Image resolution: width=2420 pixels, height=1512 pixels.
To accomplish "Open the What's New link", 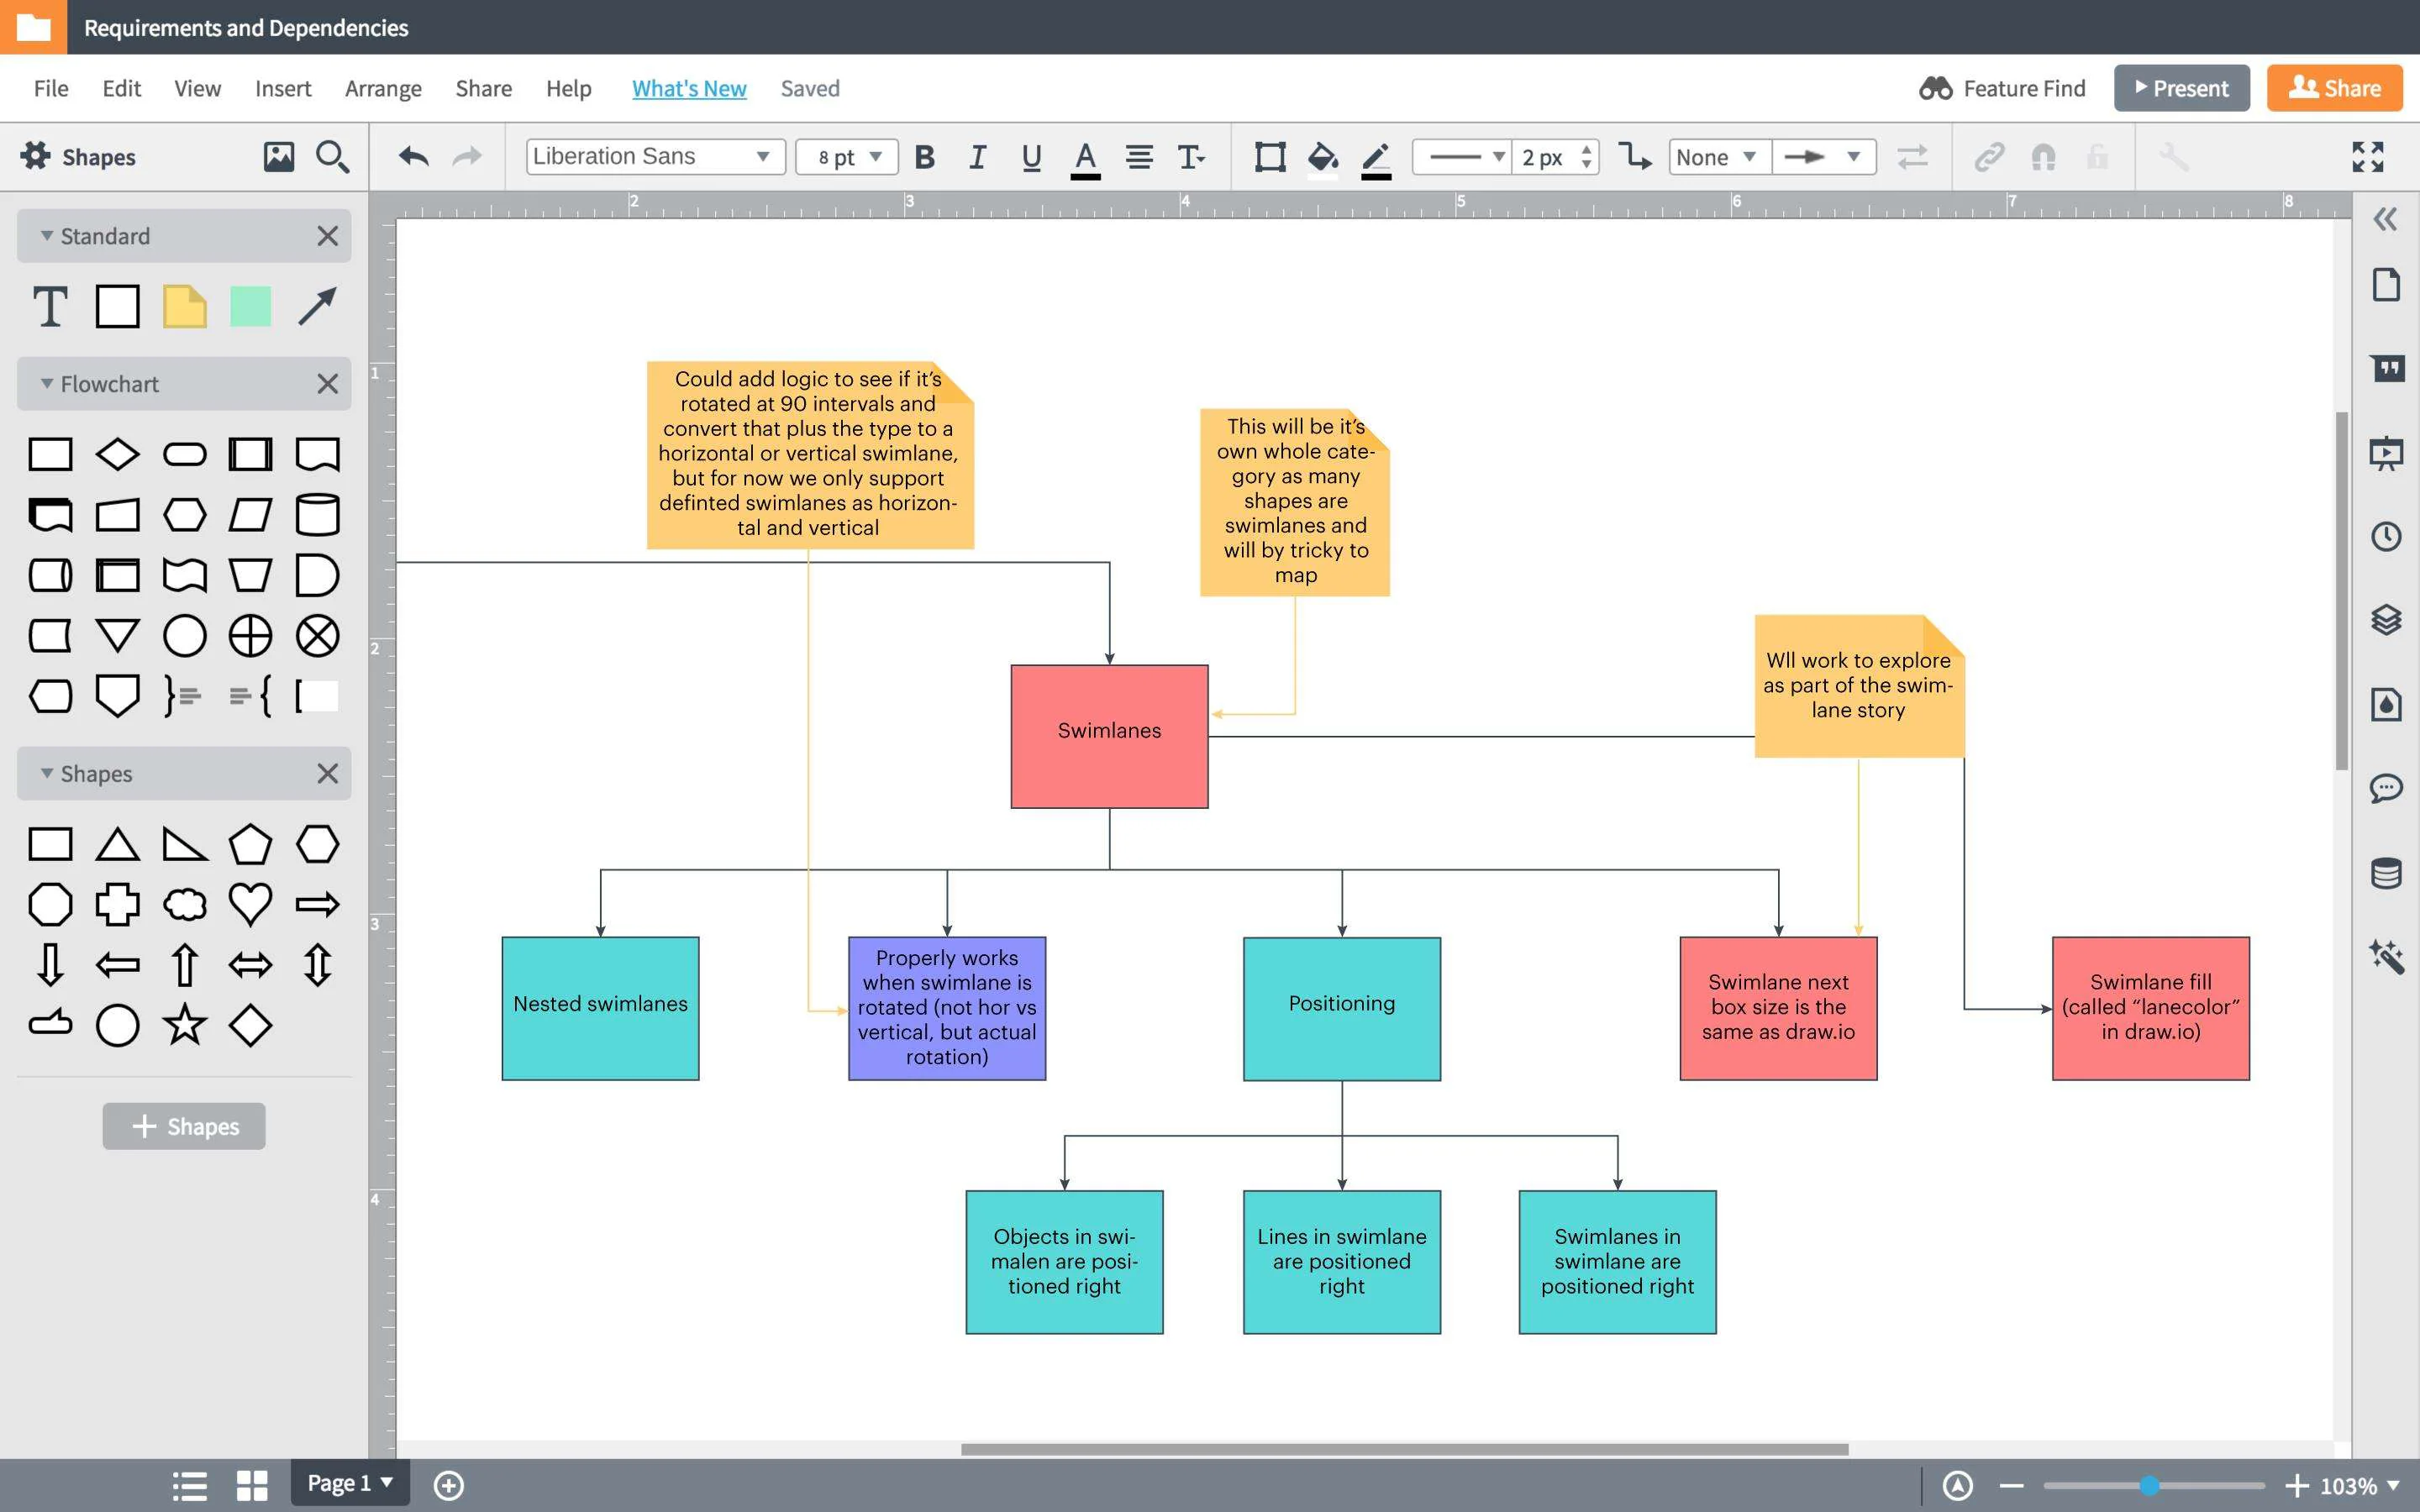I will [x=689, y=88].
